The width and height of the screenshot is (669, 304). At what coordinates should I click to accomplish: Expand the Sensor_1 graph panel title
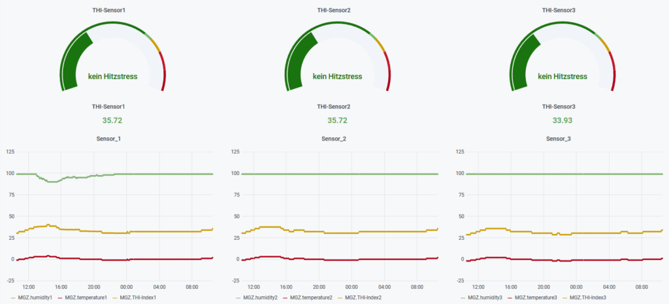pyautogui.click(x=110, y=139)
